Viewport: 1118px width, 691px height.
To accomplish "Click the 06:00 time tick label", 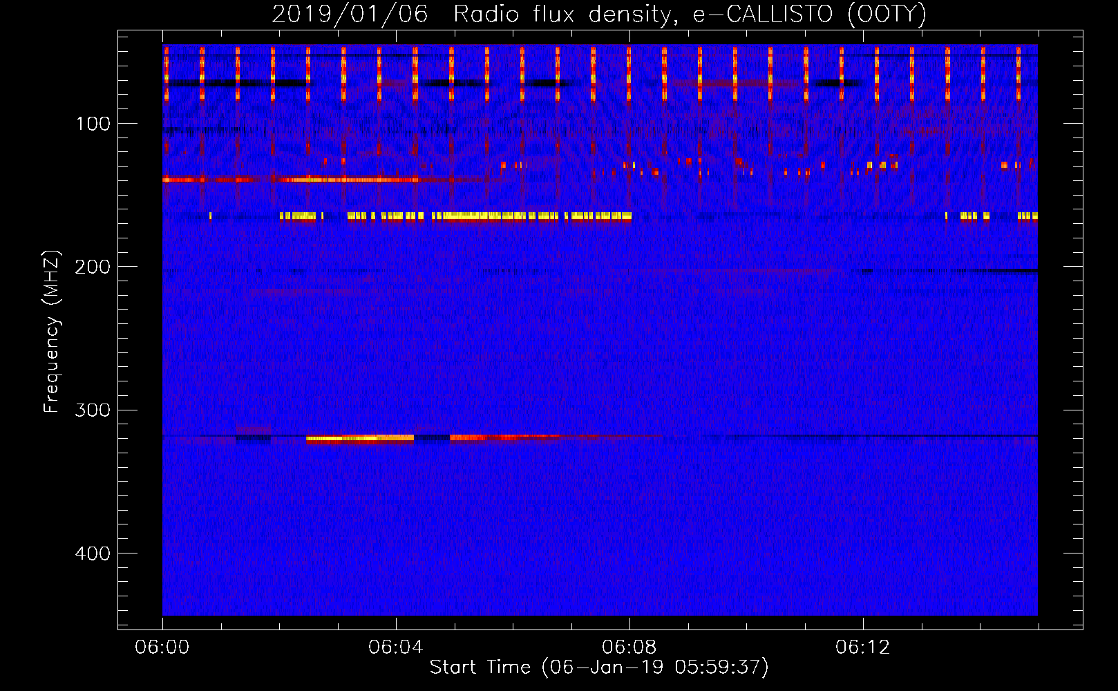I will (162, 647).
